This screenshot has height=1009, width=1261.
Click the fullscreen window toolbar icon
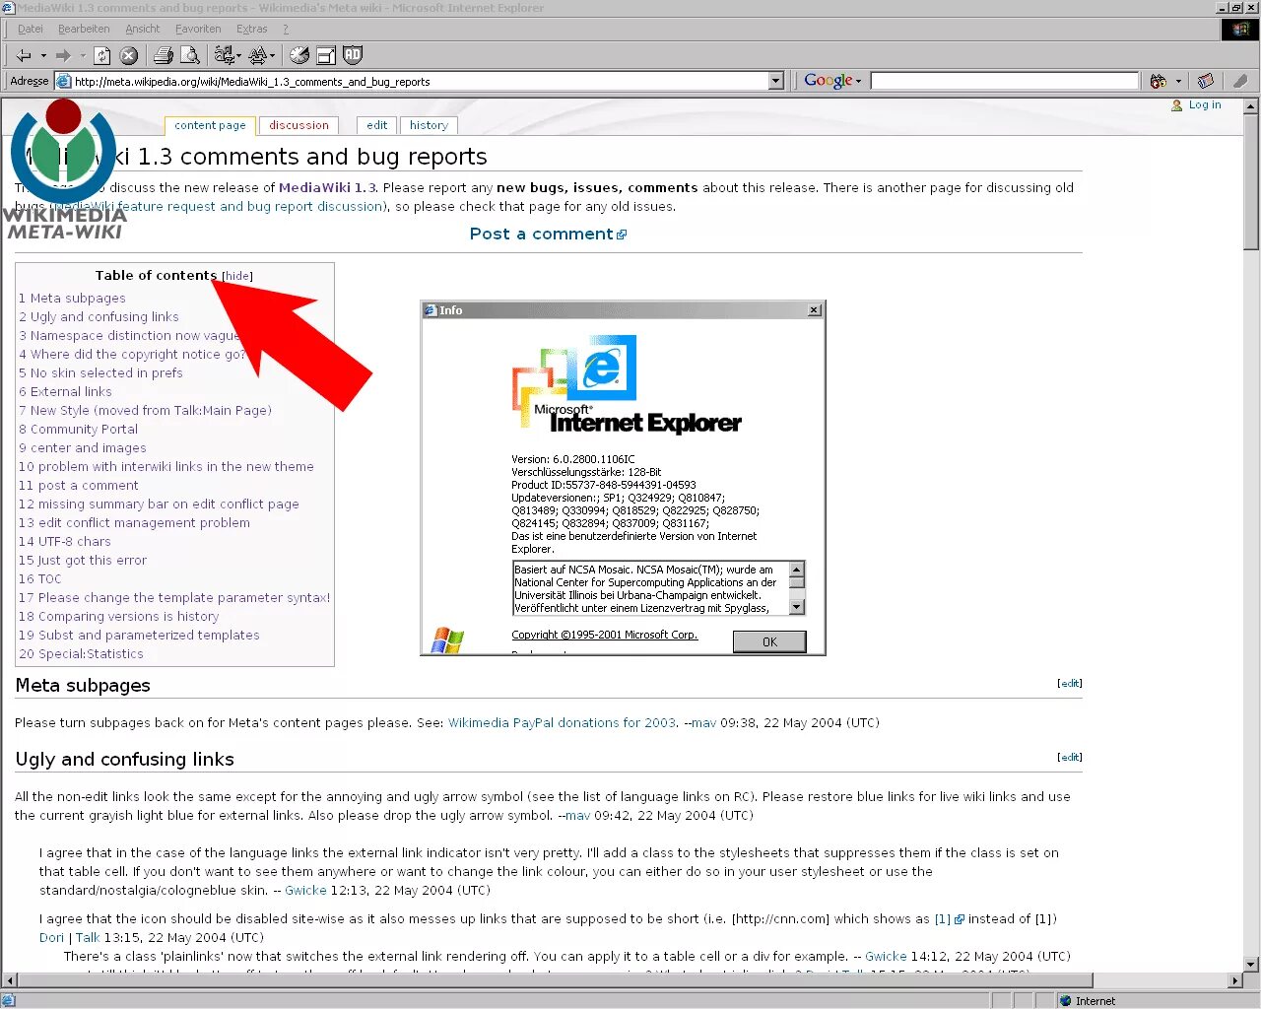click(326, 55)
